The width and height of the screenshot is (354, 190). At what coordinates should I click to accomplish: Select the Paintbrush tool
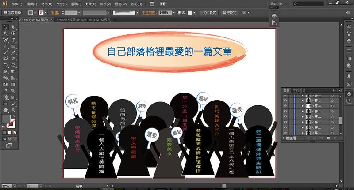click(5, 52)
